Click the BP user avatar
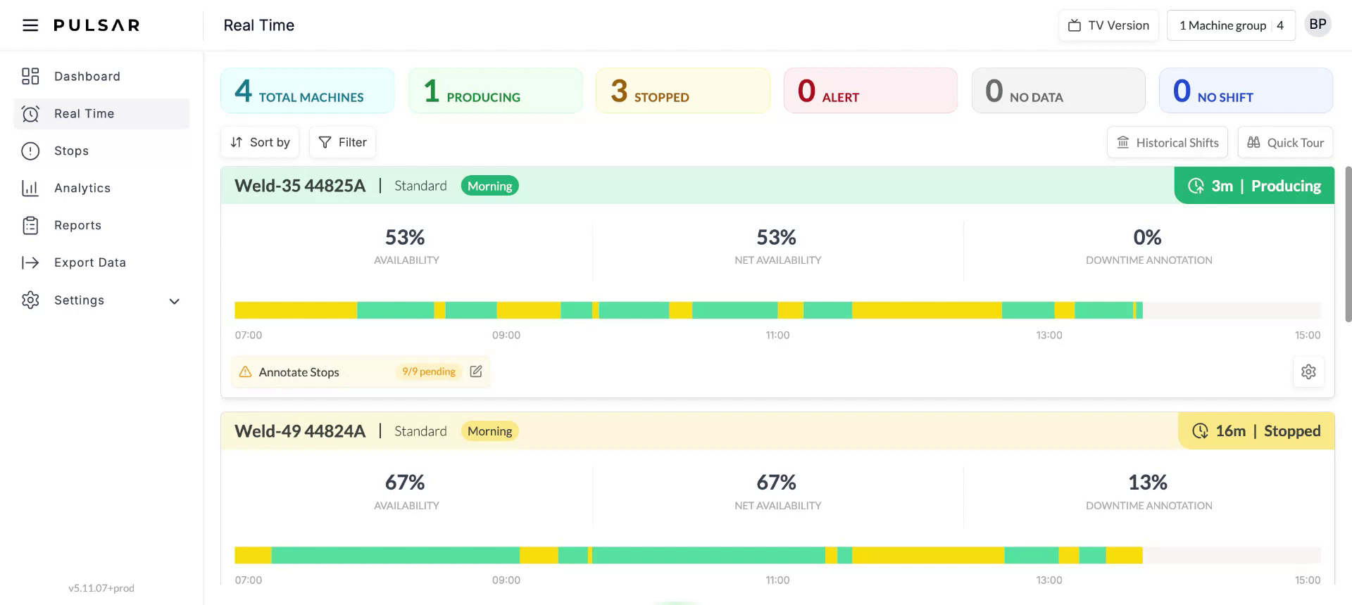The height and width of the screenshot is (605, 1352). coord(1317,25)
